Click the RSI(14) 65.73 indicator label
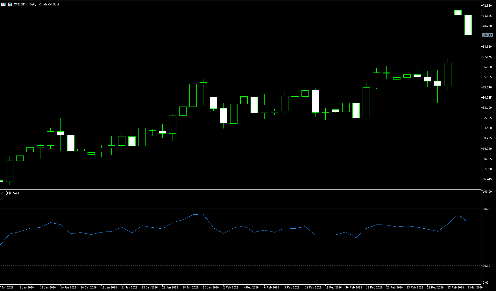496x291 pixels. 10,193
